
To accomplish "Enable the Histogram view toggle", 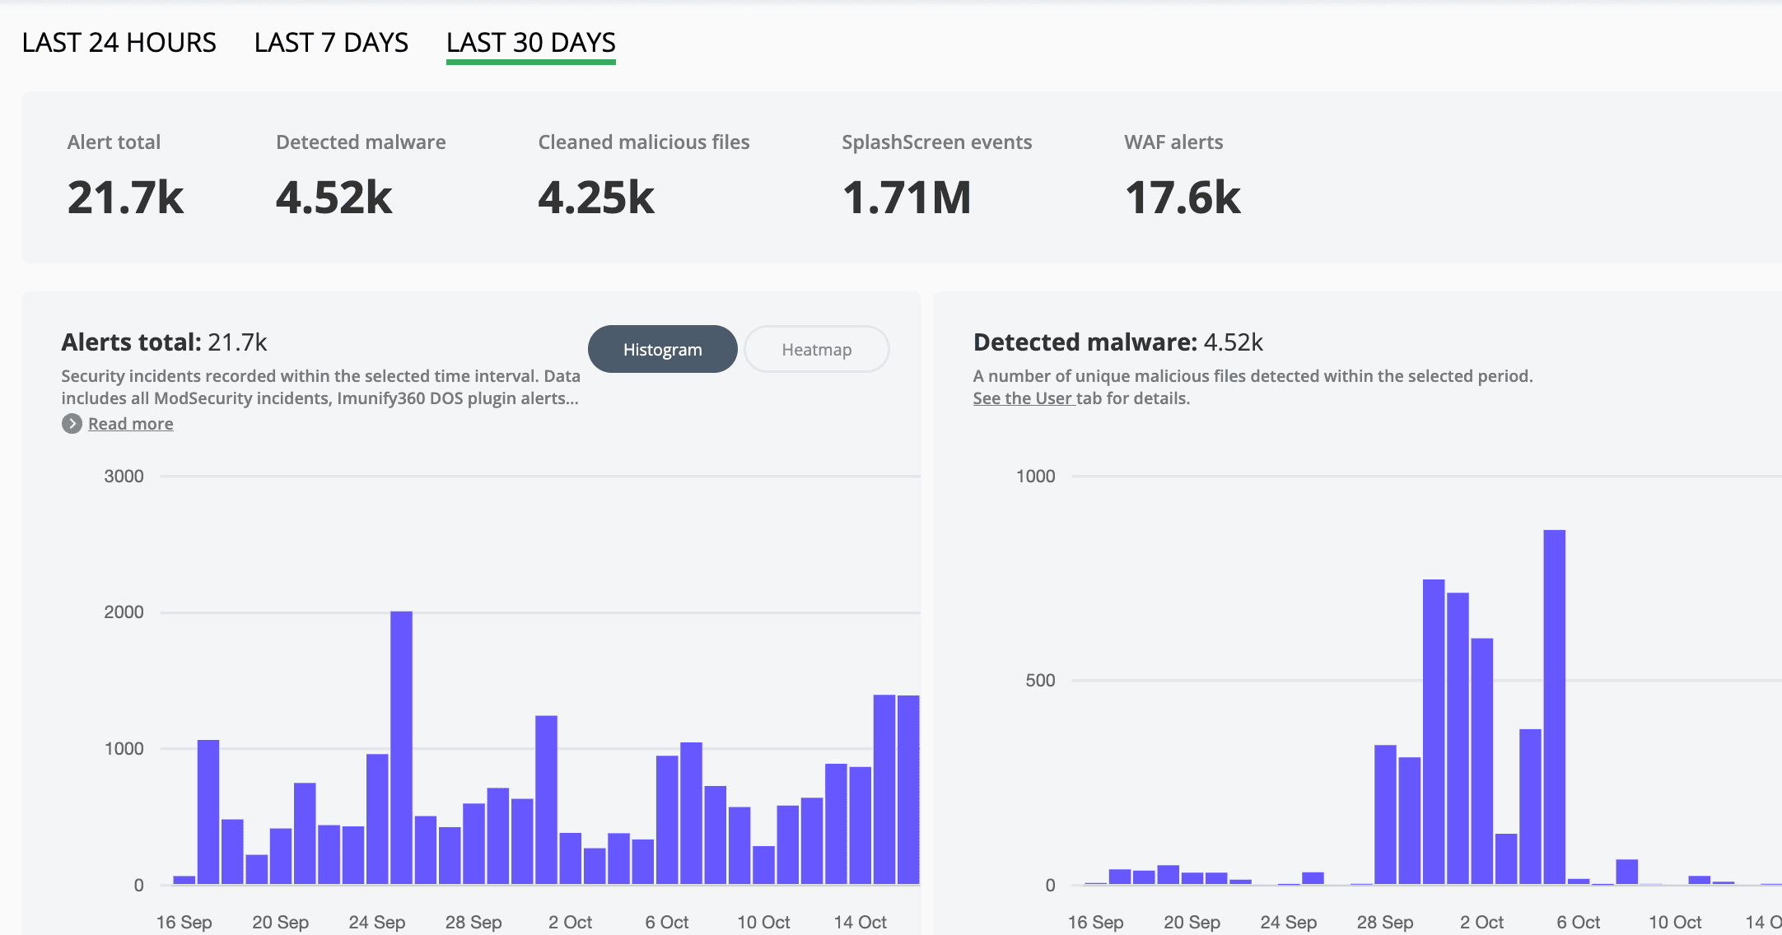I will 663,349.
